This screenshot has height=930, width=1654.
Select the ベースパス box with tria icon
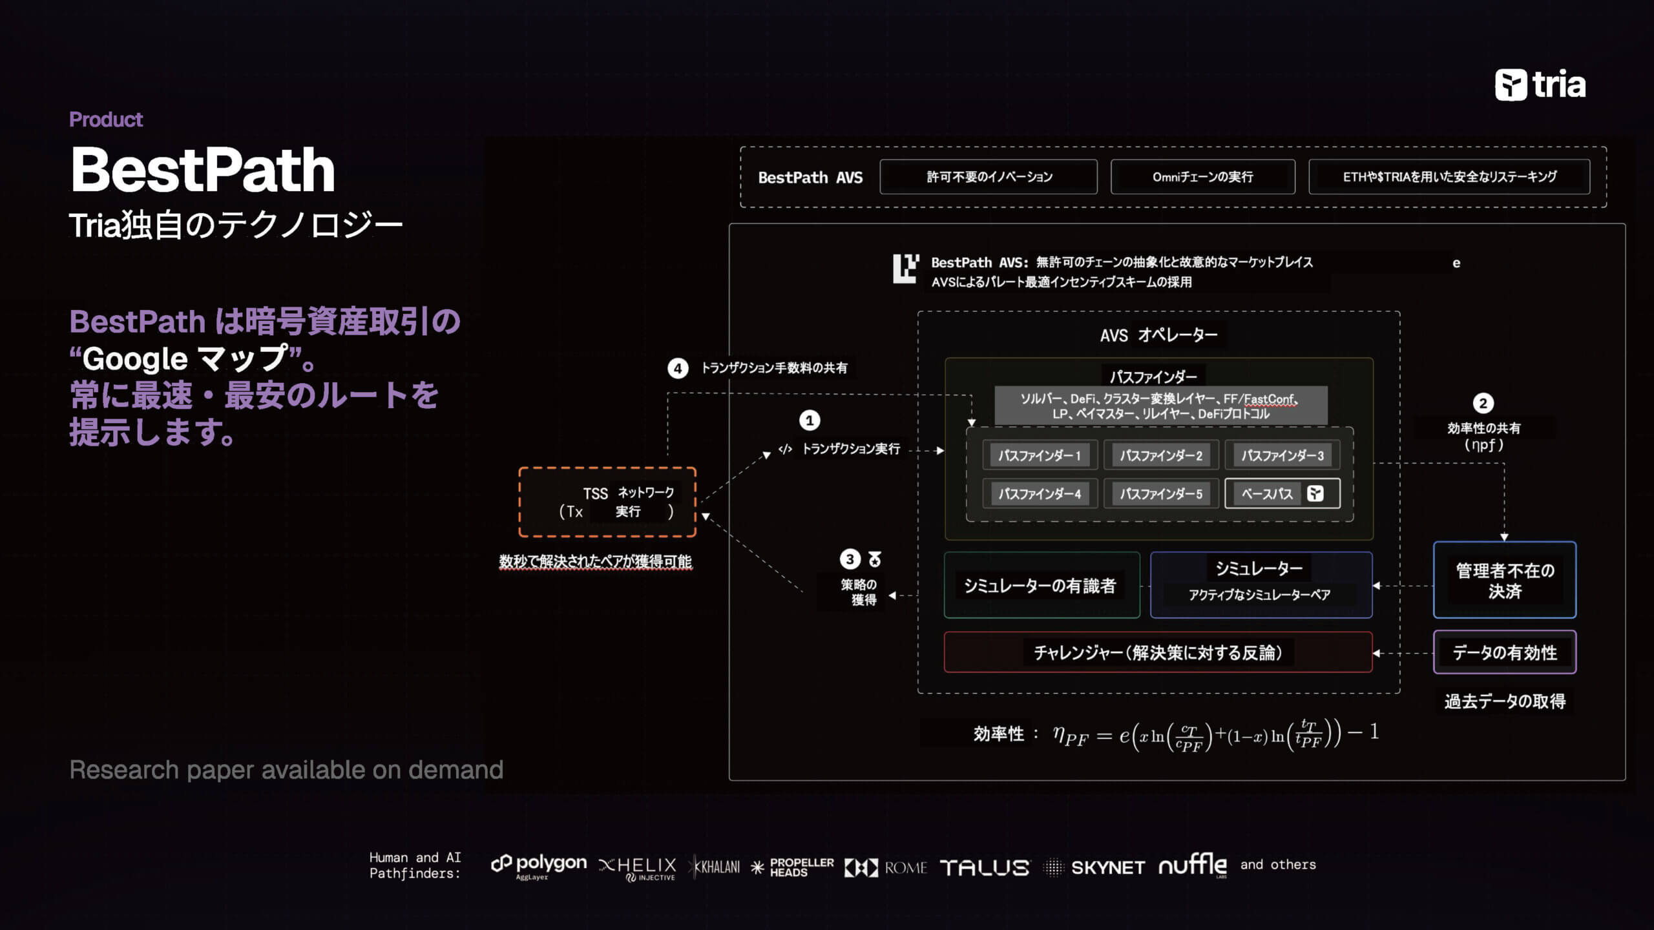coord(1282,494)
